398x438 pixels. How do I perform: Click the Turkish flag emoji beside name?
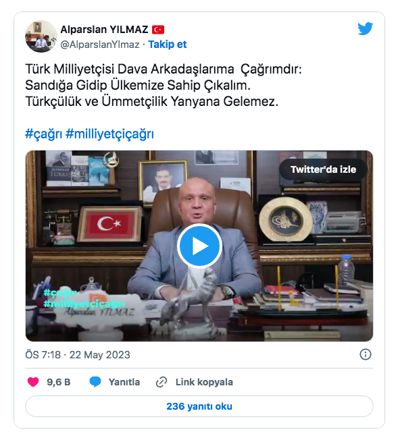[x=158, y=30]
